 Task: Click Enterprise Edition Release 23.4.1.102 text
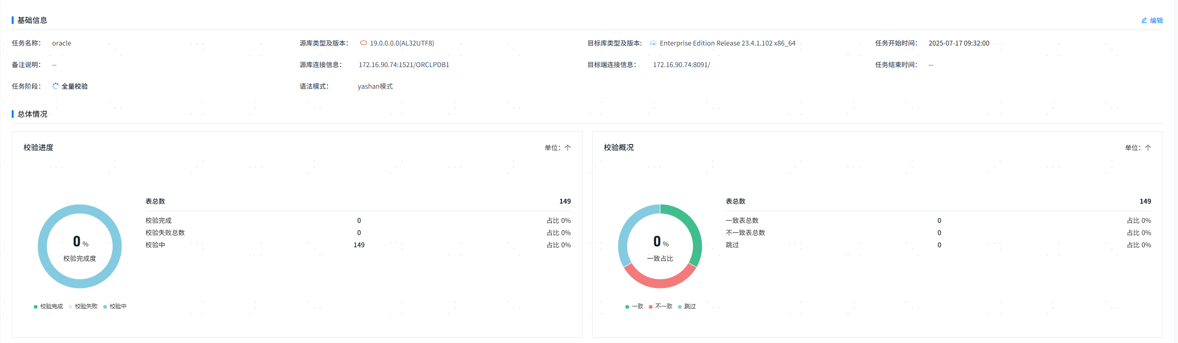[728, 43]
